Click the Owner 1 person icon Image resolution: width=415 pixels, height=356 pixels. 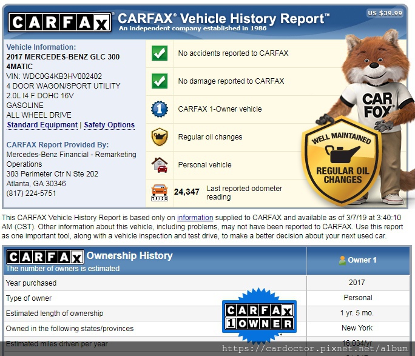coord(342,261)
